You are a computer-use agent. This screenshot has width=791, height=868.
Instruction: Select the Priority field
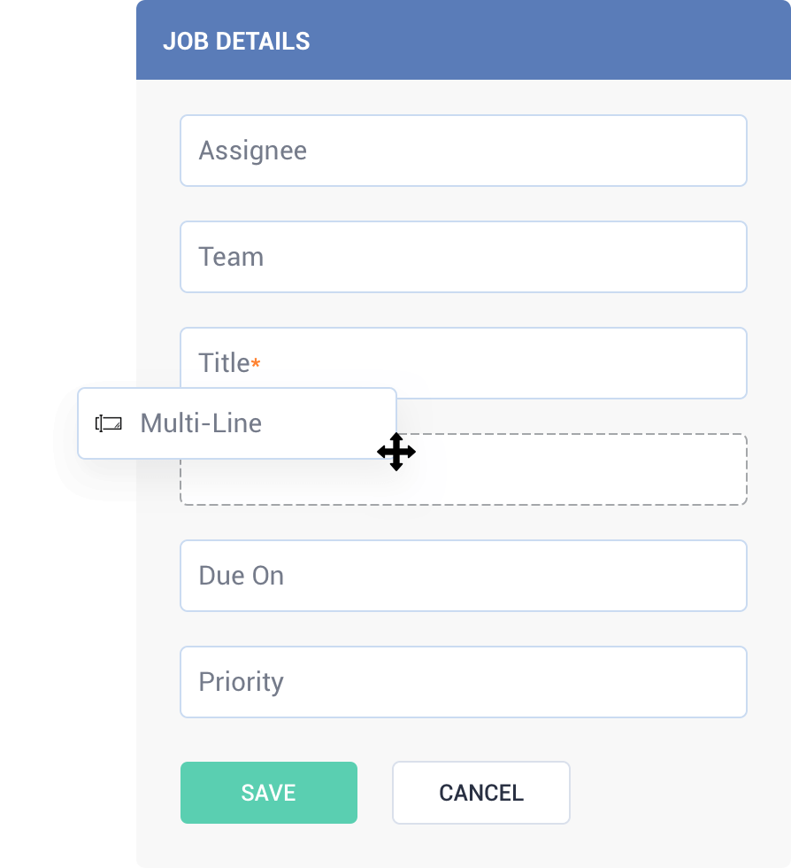coord(463,682)
